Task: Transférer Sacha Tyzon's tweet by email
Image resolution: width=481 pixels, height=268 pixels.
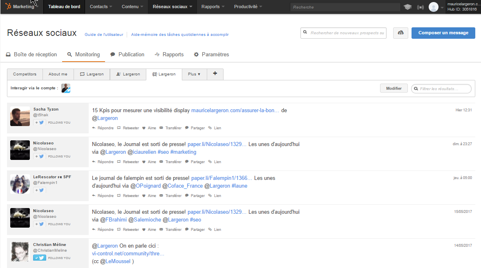Action: point(170,128)
